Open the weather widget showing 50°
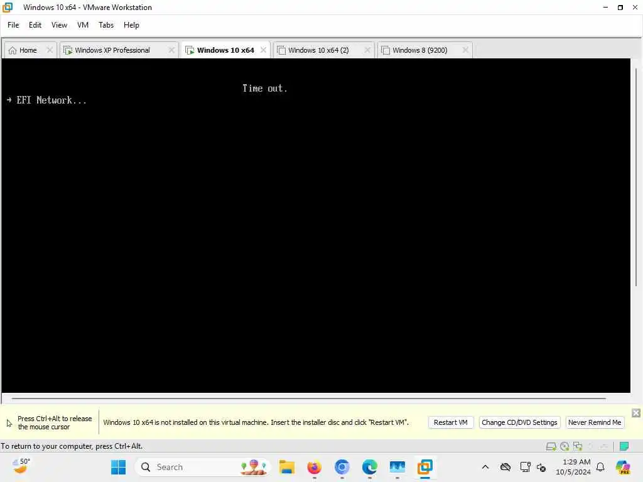 click(x=21, y=466)
